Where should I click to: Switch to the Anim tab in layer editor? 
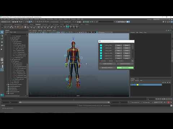(137, 79)
